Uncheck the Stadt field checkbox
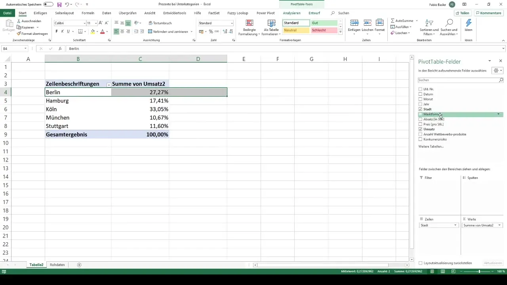Image resolution: width=507 pixels, height=285 pixels. 420,109
